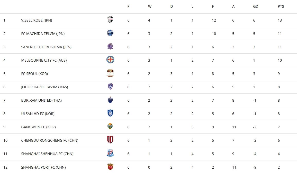
Task: Click the Buriram United club badge
Action: click(x=110, y=100)
